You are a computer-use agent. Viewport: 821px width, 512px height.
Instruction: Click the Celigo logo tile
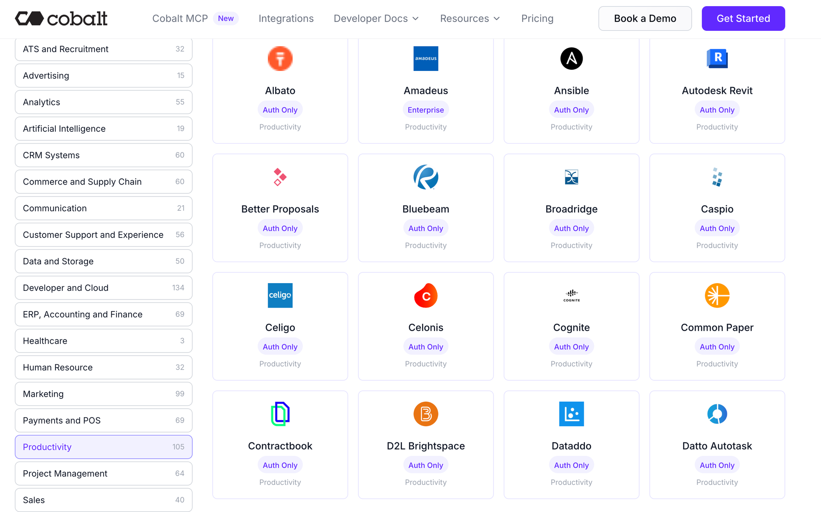pos(280,295)
